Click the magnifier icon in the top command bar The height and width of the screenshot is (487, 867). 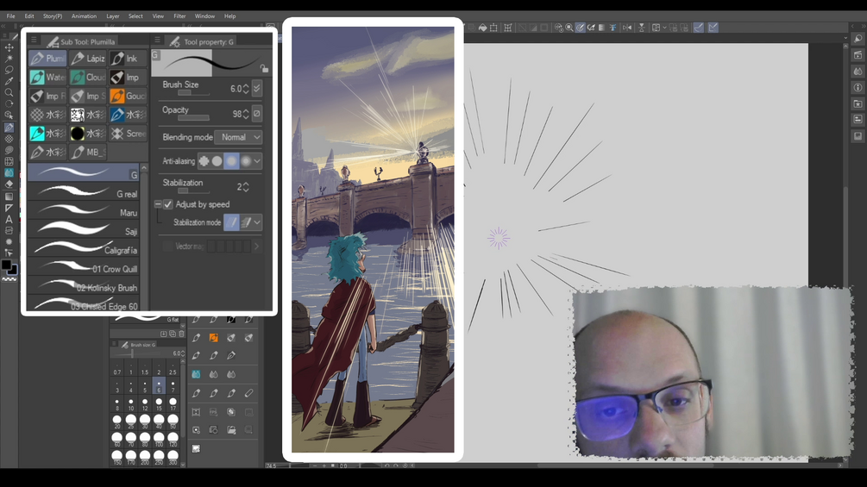click(569, 28)
